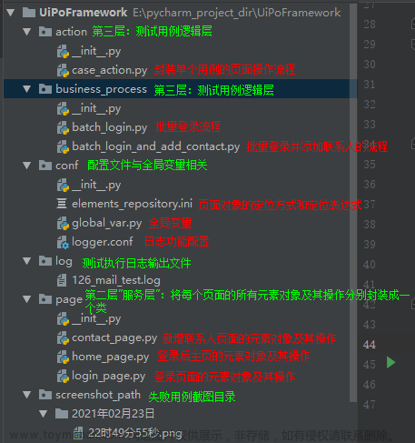Screen dimensions: 415x443
Task: Click Python icon of batch_login.py
Action: pos(63,127)
